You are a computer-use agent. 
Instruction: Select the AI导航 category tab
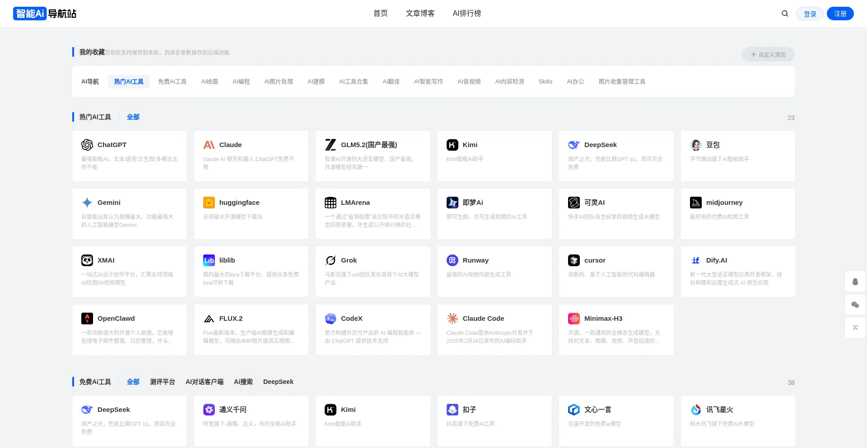click(x=90, y=82)
